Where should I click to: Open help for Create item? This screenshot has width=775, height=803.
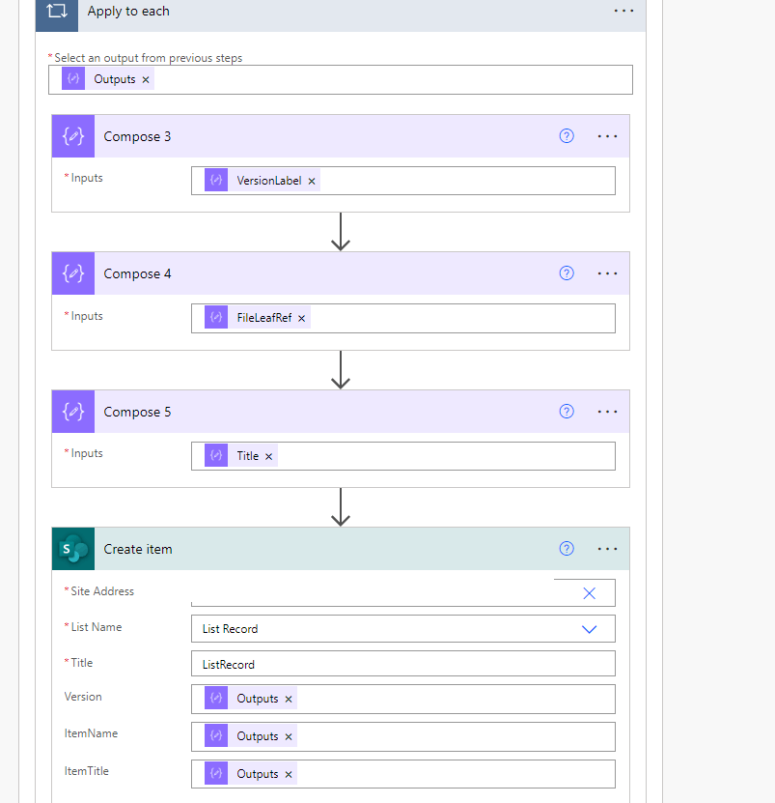point(567,549)
